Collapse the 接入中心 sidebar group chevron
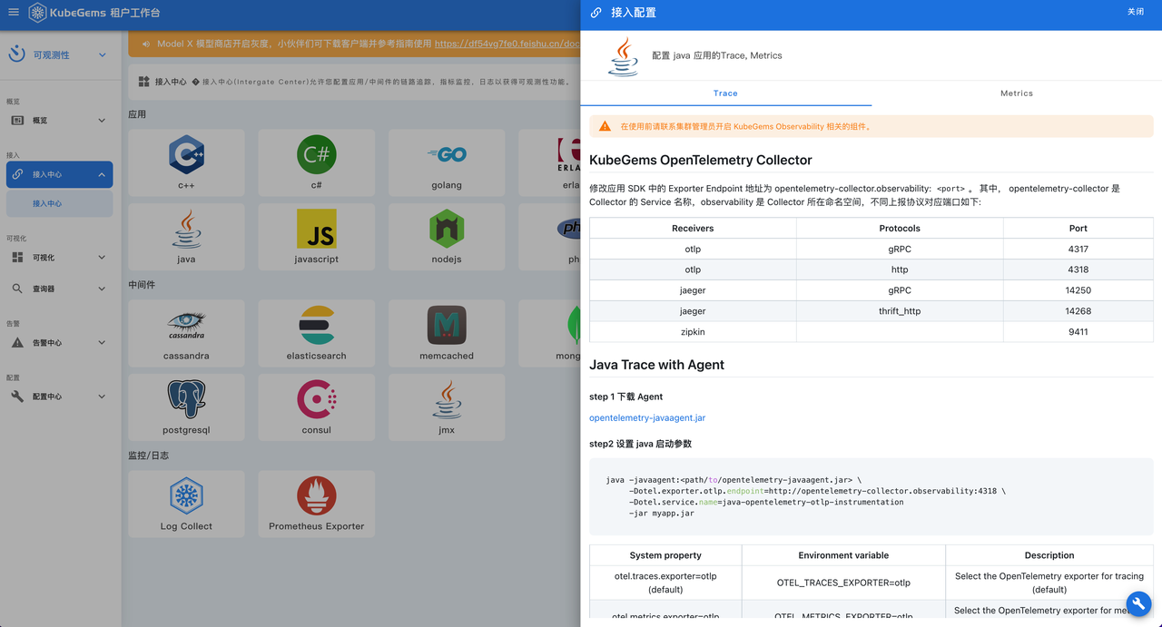This screenshot has height=627, width=1162. click(x=102, y=174)
